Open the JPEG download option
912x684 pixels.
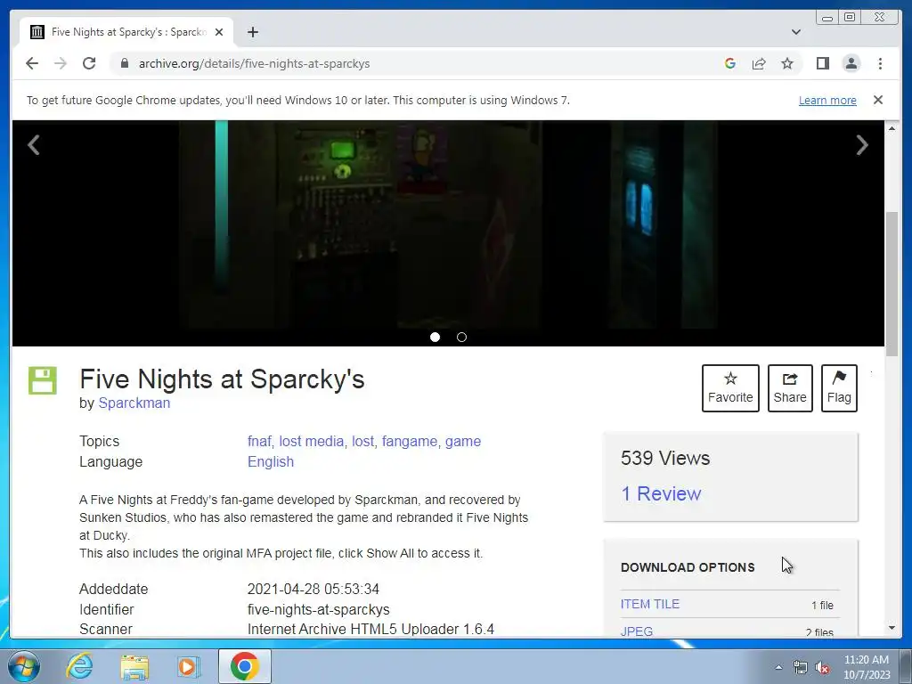(x=636, y=631)
